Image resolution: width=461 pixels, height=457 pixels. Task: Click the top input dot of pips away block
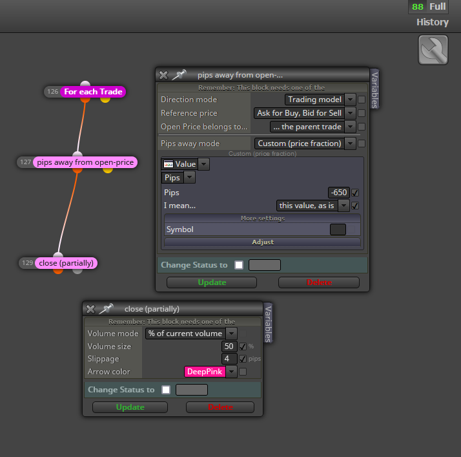(x=77, y=154)
